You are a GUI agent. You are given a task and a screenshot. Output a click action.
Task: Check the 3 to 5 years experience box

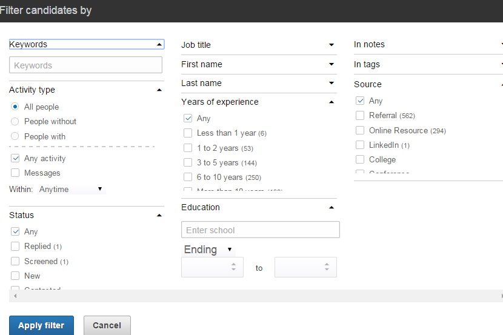pos(188,162)
